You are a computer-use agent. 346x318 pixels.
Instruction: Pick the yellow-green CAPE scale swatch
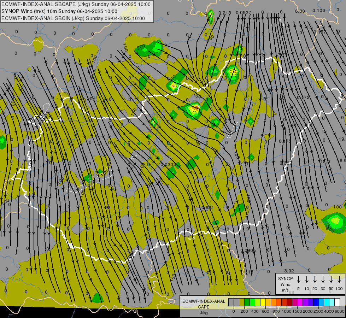(258, 302)
